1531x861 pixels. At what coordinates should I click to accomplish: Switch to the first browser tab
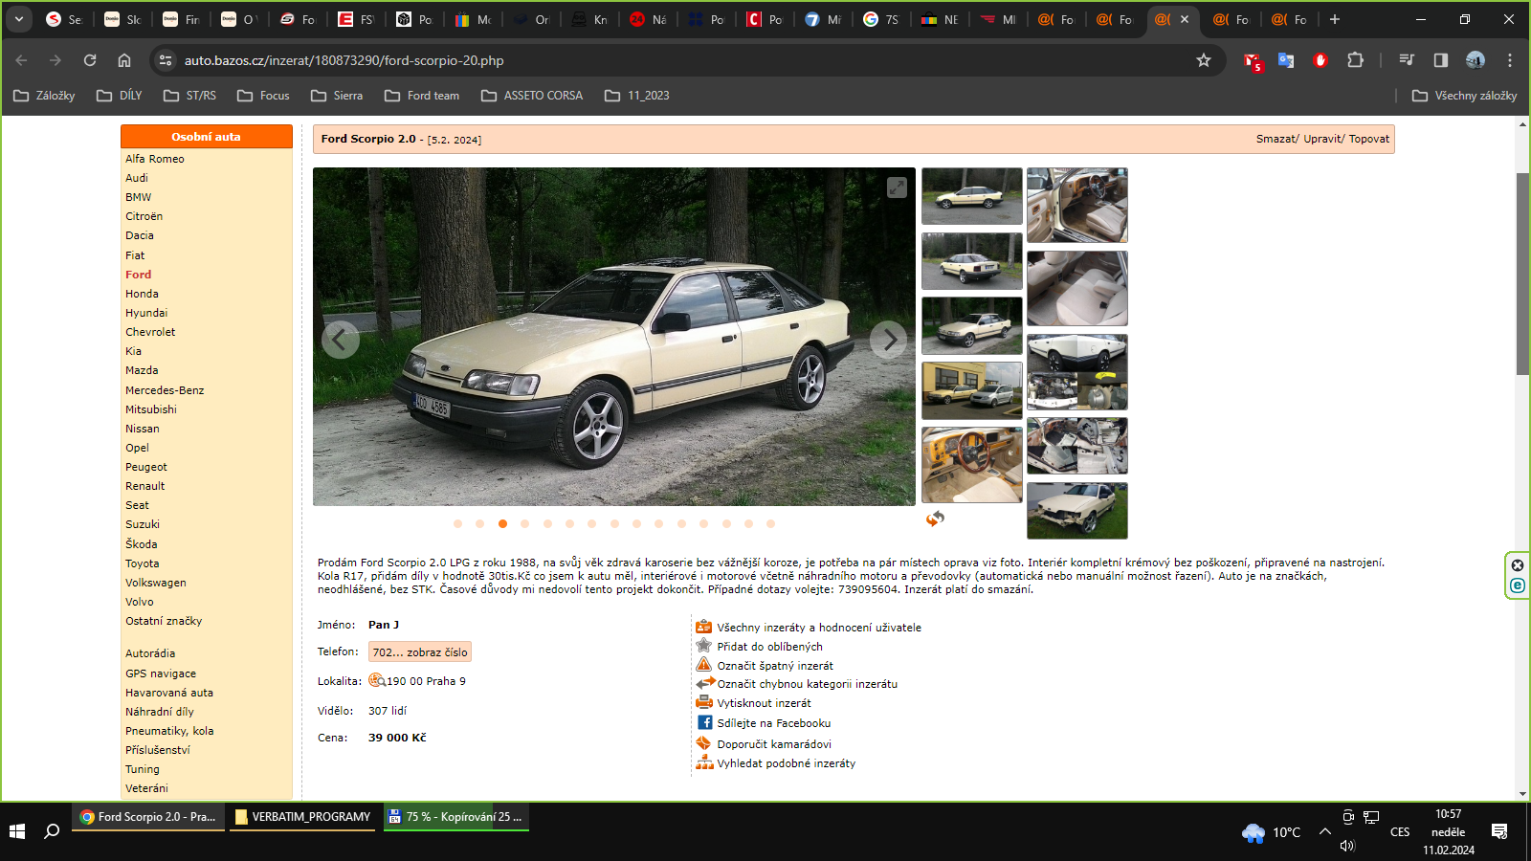coord(65,19)
